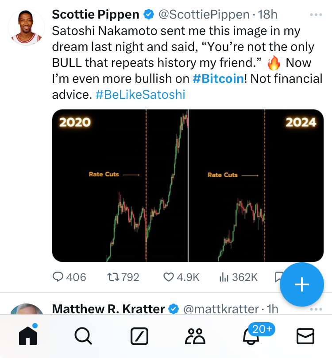Open Notifications with 20+ badge
The image size is (332, 358).
pyautogui.click(x=251, y=337)
